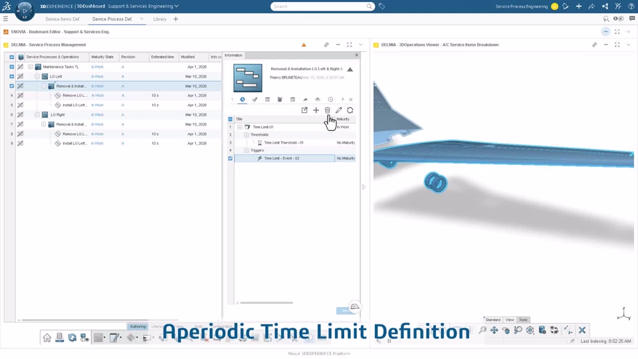Toggle the select-all checkbox beside the Title column
638x359 pixels.
click(x=231, y=119)
